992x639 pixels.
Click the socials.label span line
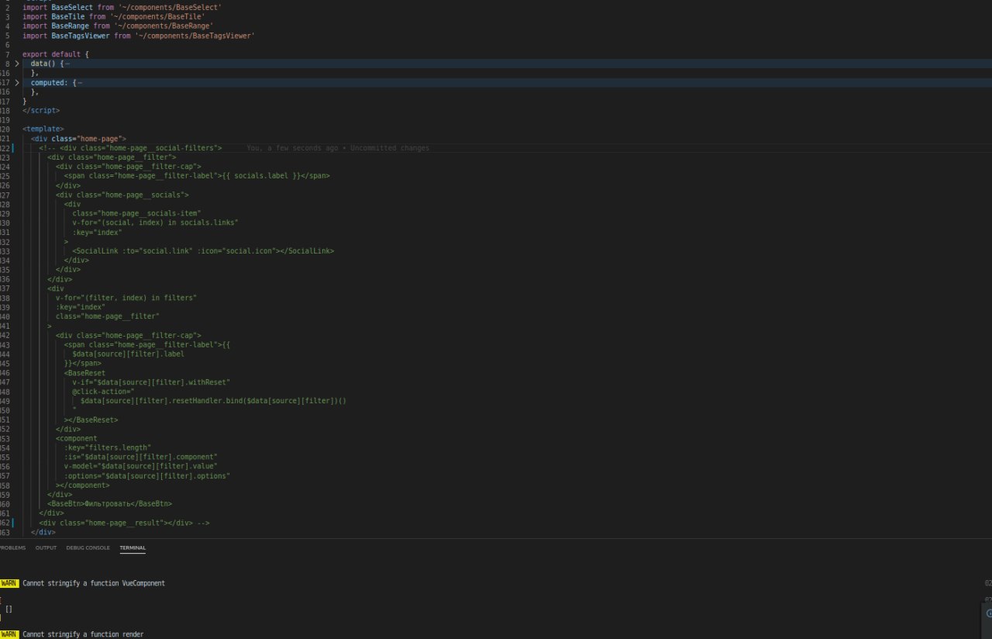pyautogui.click(x=197, y=175)
